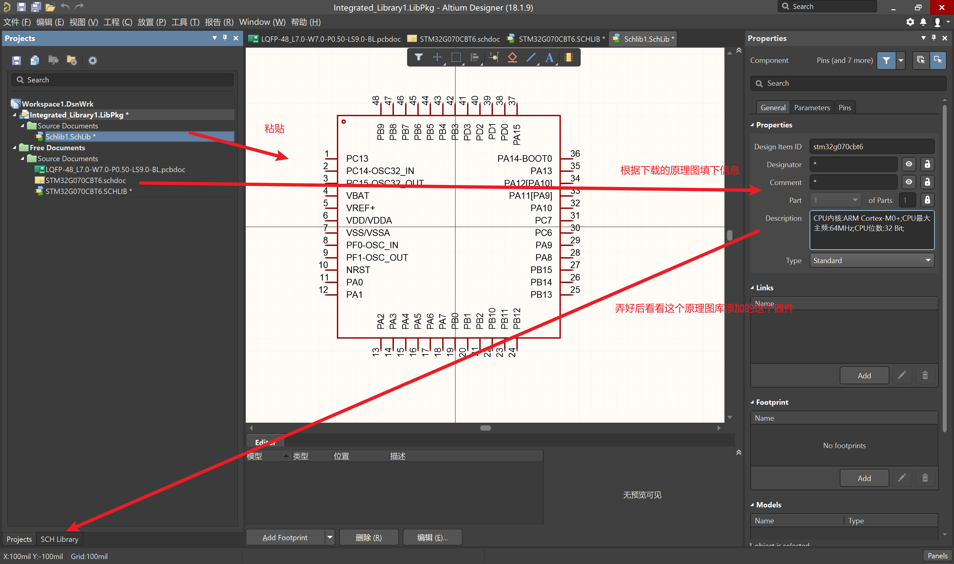
Task: Click the Add Footprint button
Action: pyautogui.click(x=285, y=537)
